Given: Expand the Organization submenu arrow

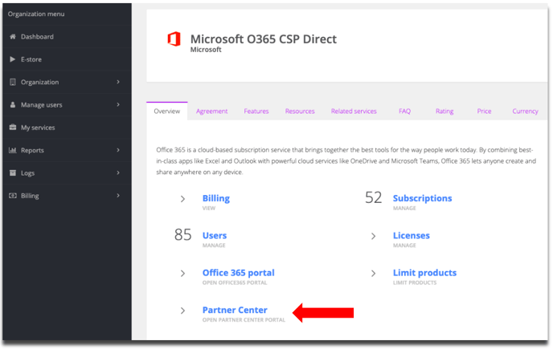Looking at the screenshot, I should (x=118, y=82).
